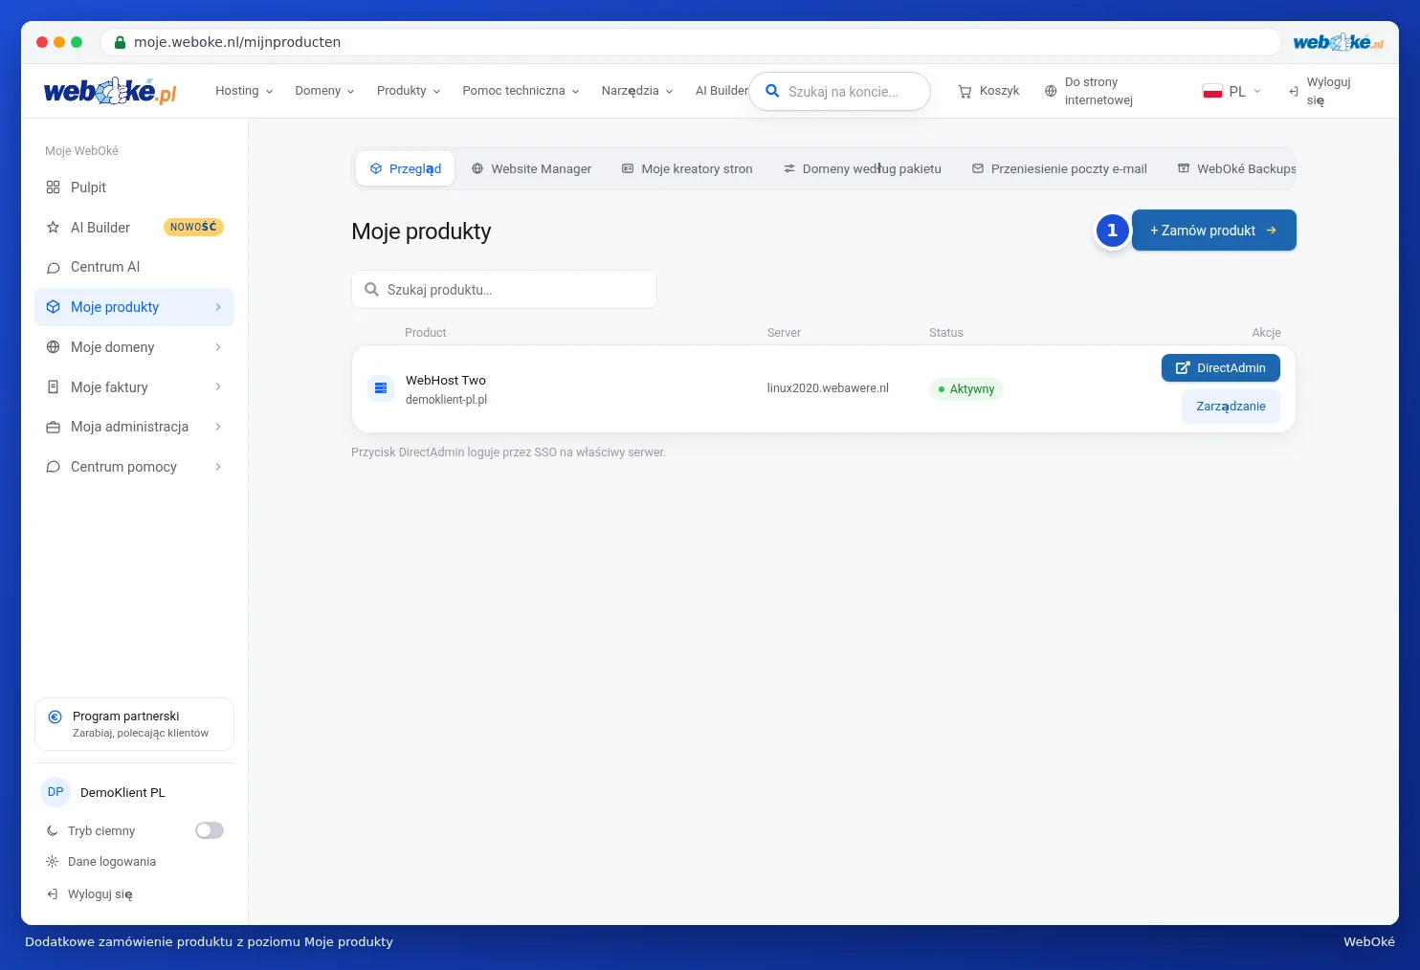Screen dimensions: 1420x970
Task: Open the Pomoc techniczna dropdown
Action: (x=521, y=91)
